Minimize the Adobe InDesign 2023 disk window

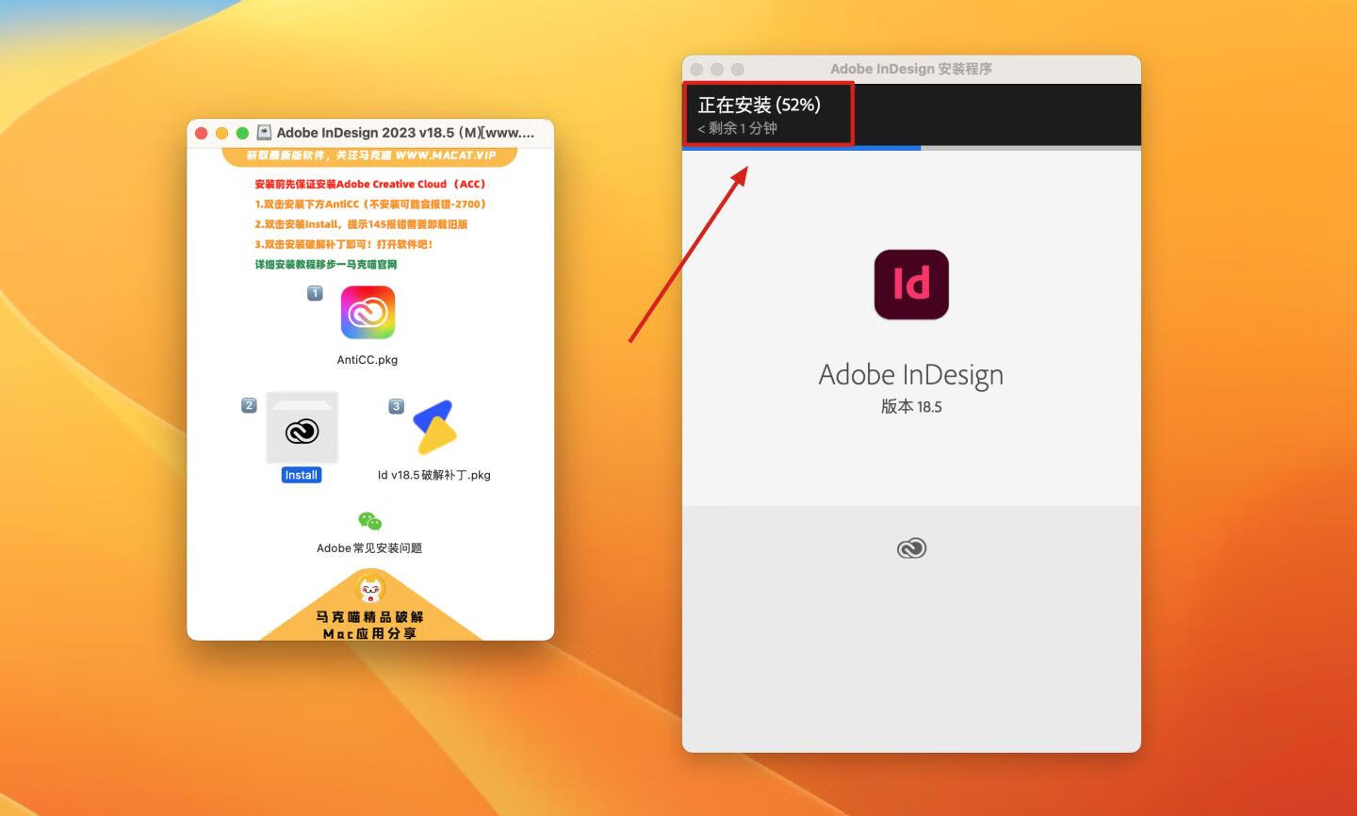[x=221, y=133]
